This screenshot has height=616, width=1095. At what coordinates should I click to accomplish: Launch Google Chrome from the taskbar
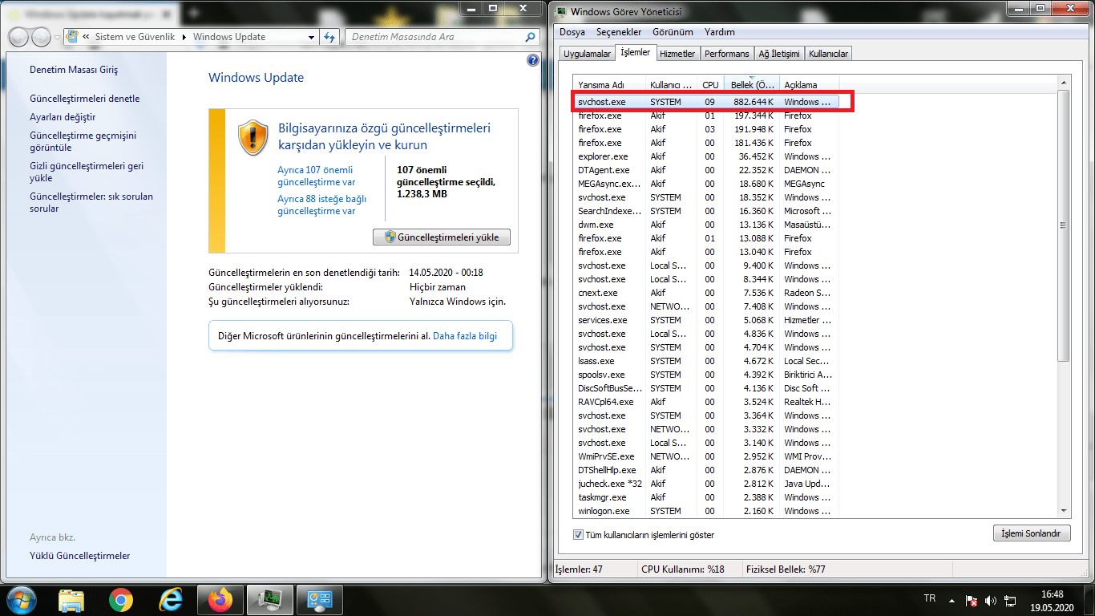tap(121, 600)
